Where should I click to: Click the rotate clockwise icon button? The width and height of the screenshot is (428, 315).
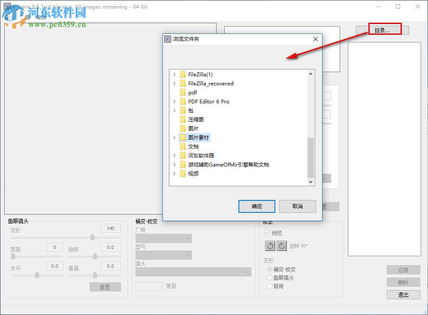click(x=282, y=246)
